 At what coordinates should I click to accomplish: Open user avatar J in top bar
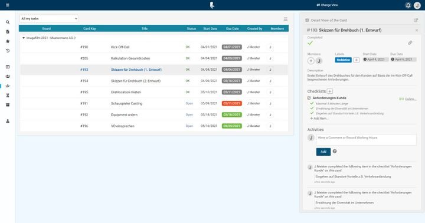click(x=417, y=5)
